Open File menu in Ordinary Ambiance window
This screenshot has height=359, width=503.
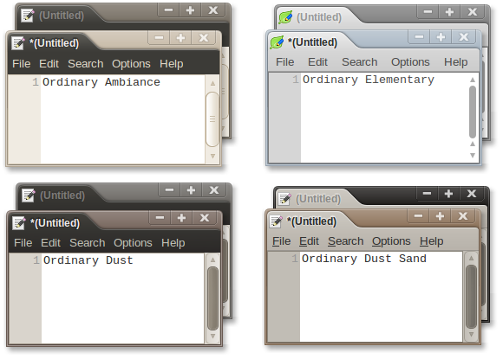[21, 64]
